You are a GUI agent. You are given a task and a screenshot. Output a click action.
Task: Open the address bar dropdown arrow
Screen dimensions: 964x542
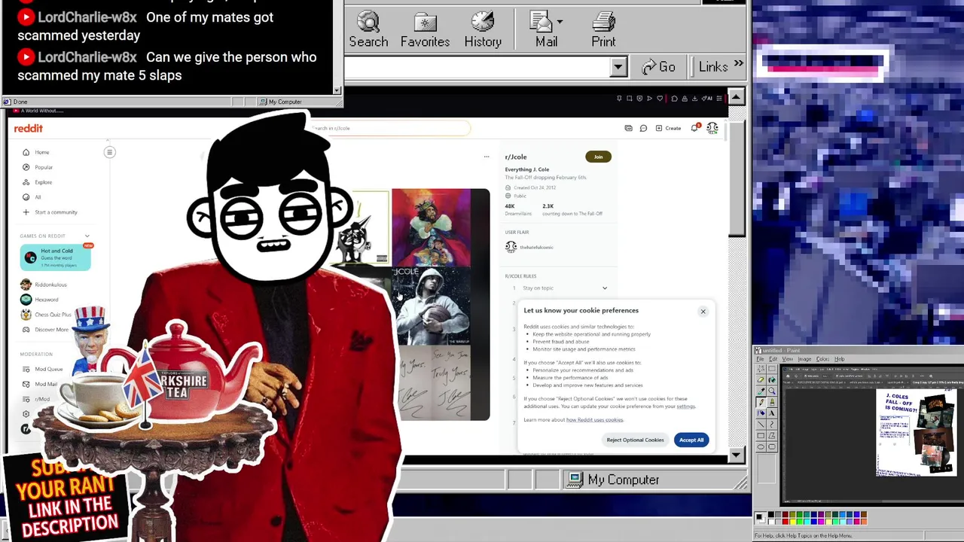coord(618,67)
